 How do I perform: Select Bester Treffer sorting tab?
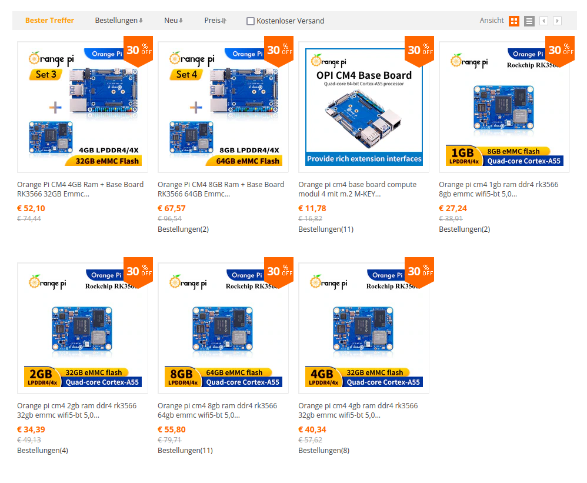tap(49, 21)
